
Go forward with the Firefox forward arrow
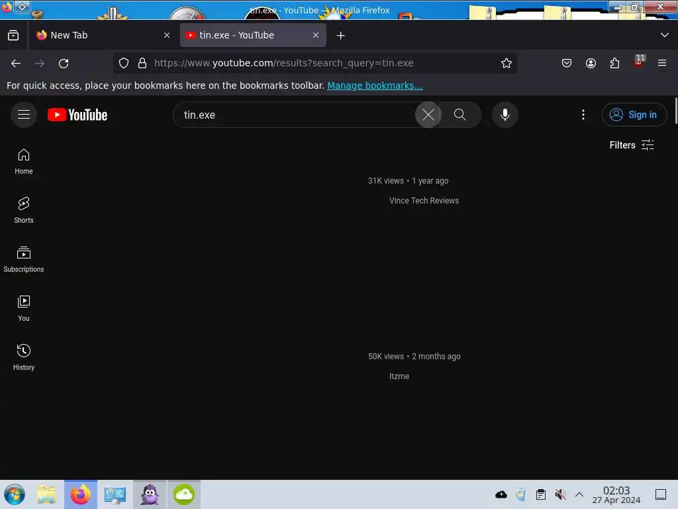40,63
